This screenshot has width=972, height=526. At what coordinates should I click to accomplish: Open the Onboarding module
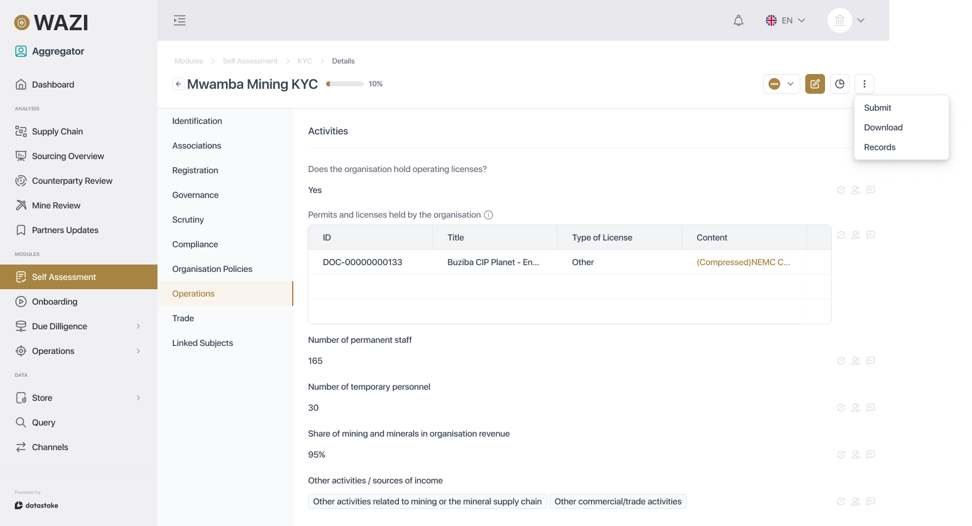(x=78, y=302)
